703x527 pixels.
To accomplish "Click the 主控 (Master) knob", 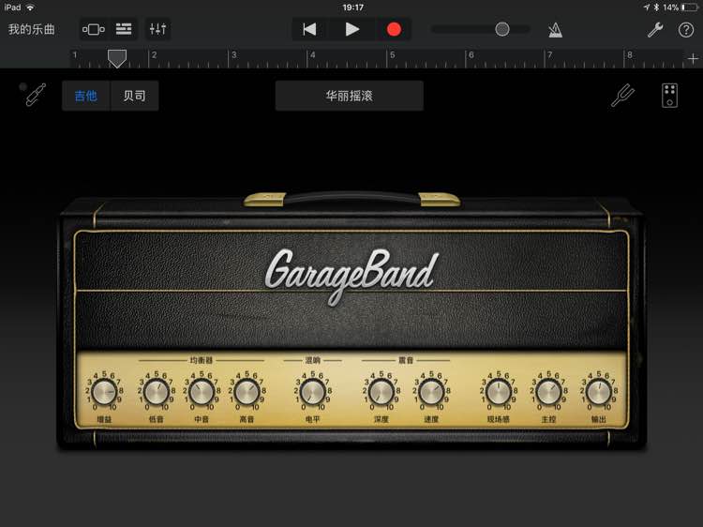I will point(548,392).
